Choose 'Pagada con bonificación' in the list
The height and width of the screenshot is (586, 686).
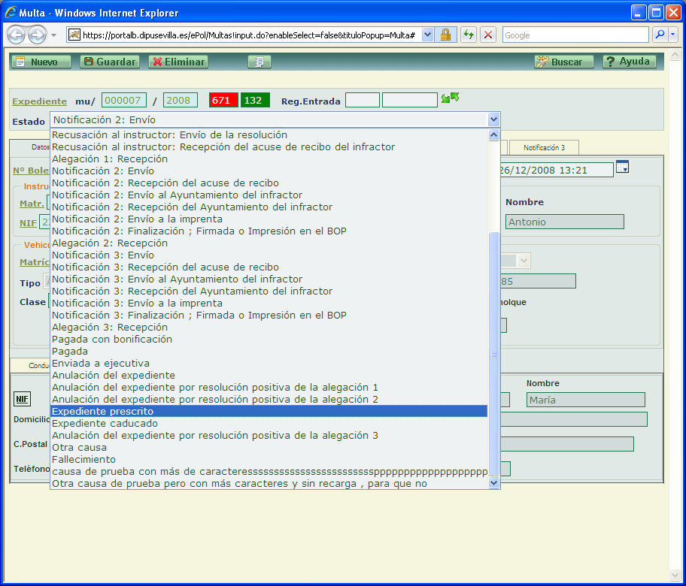112,340
